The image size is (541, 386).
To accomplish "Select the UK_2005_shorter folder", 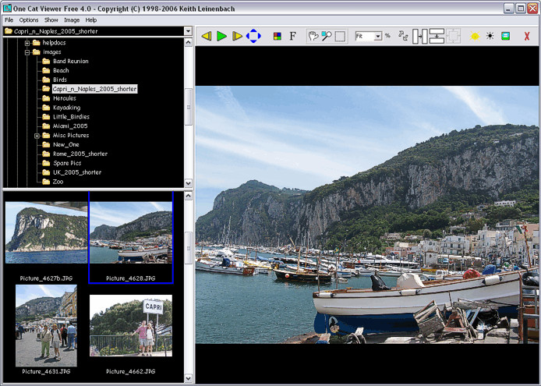I will [x=77, y=172].
